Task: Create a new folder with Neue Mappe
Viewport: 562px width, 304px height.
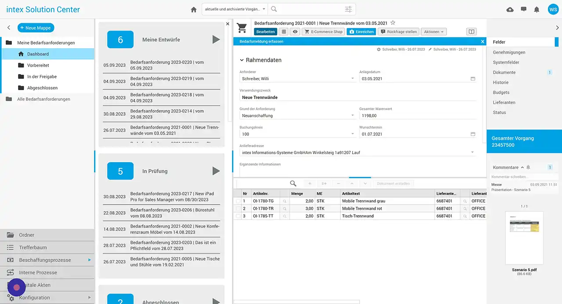Action: [x=36, y=28]
